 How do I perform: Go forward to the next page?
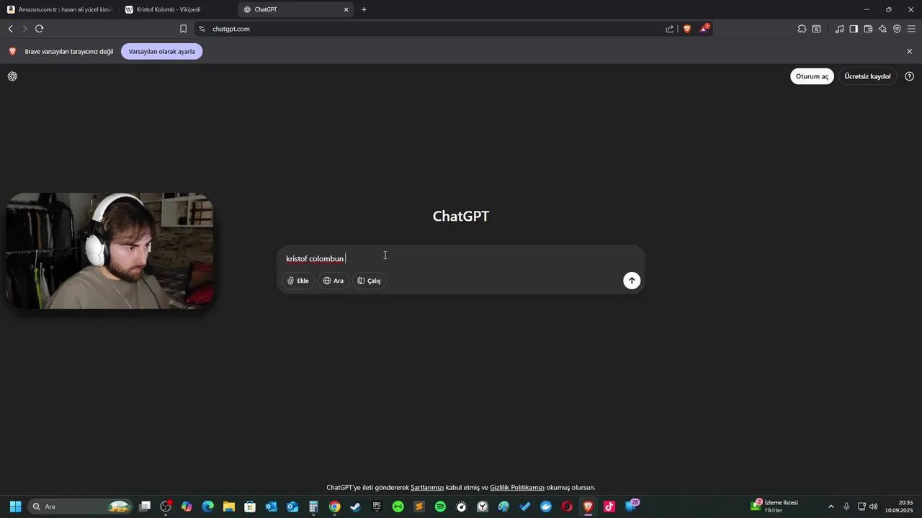24,29
